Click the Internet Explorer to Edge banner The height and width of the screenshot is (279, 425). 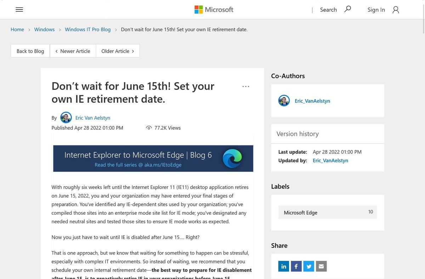click(153, 158)
